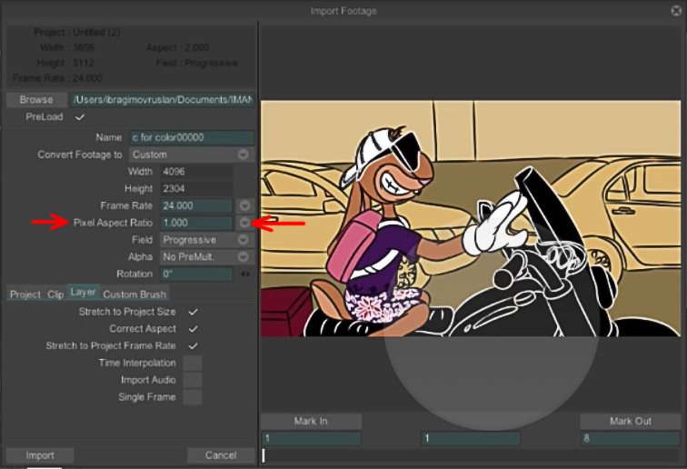Screen dimensions: 687x469
Task: Click the Mark In button
Action: (311, 421)
